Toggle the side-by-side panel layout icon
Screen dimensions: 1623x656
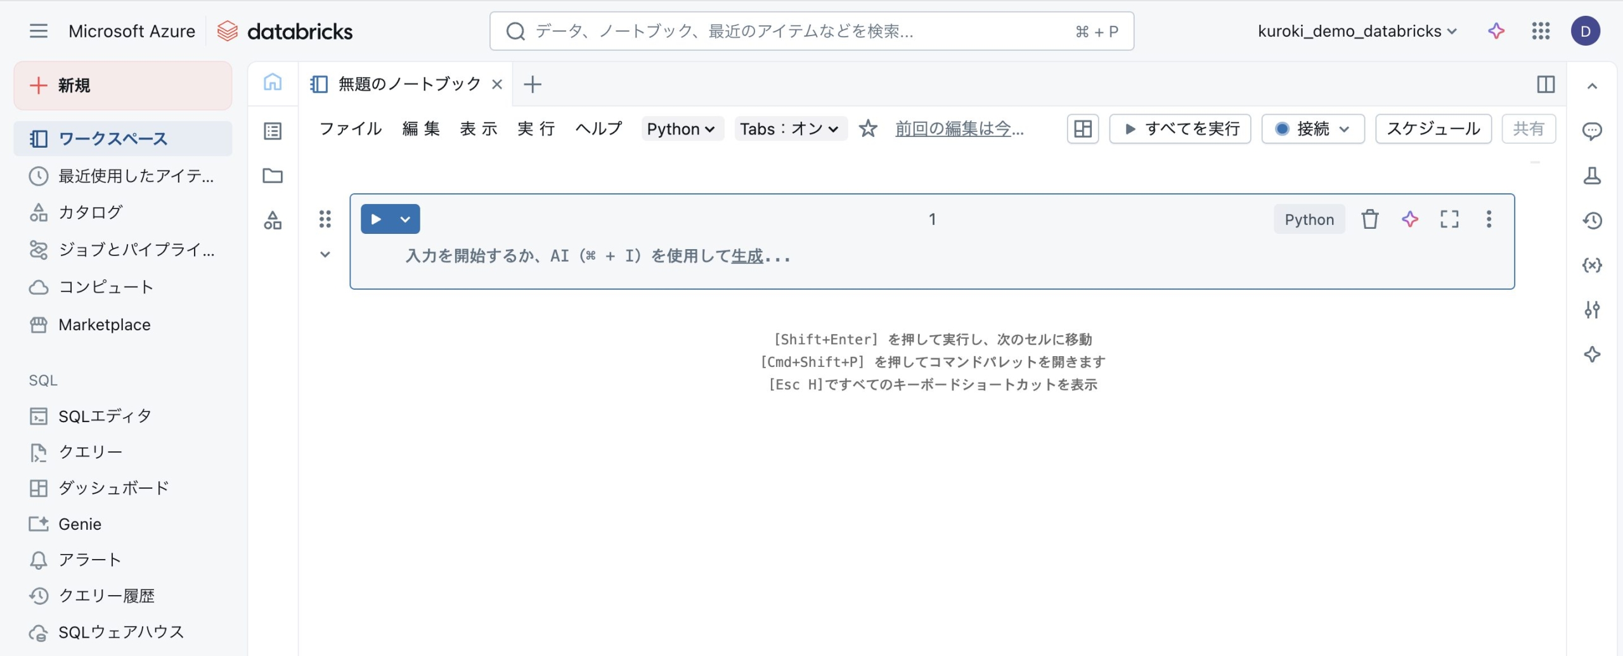coord(1546,84)
